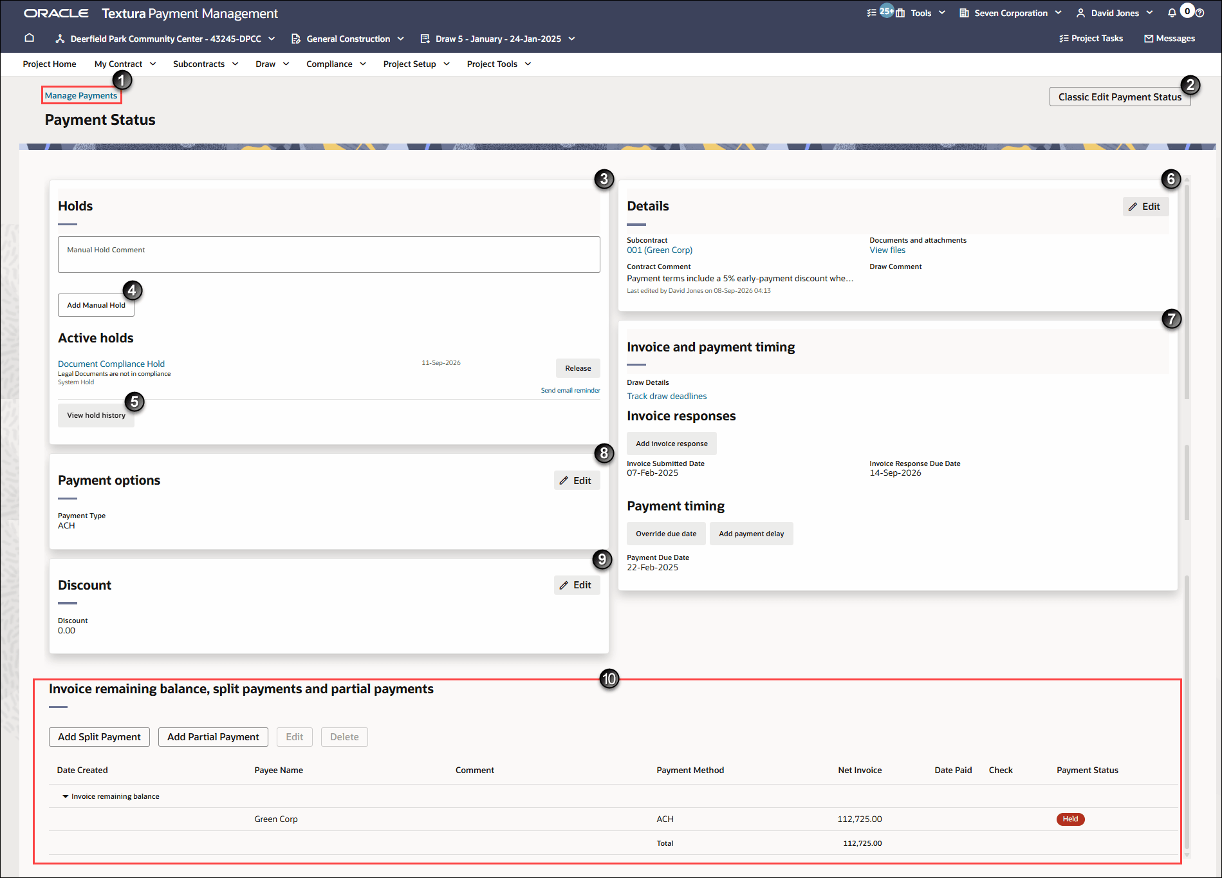This screenshot has width=1222, height=878.
Task: Expand Seven Corporation organization dropdown
Action: click(x=1058, y=13)
